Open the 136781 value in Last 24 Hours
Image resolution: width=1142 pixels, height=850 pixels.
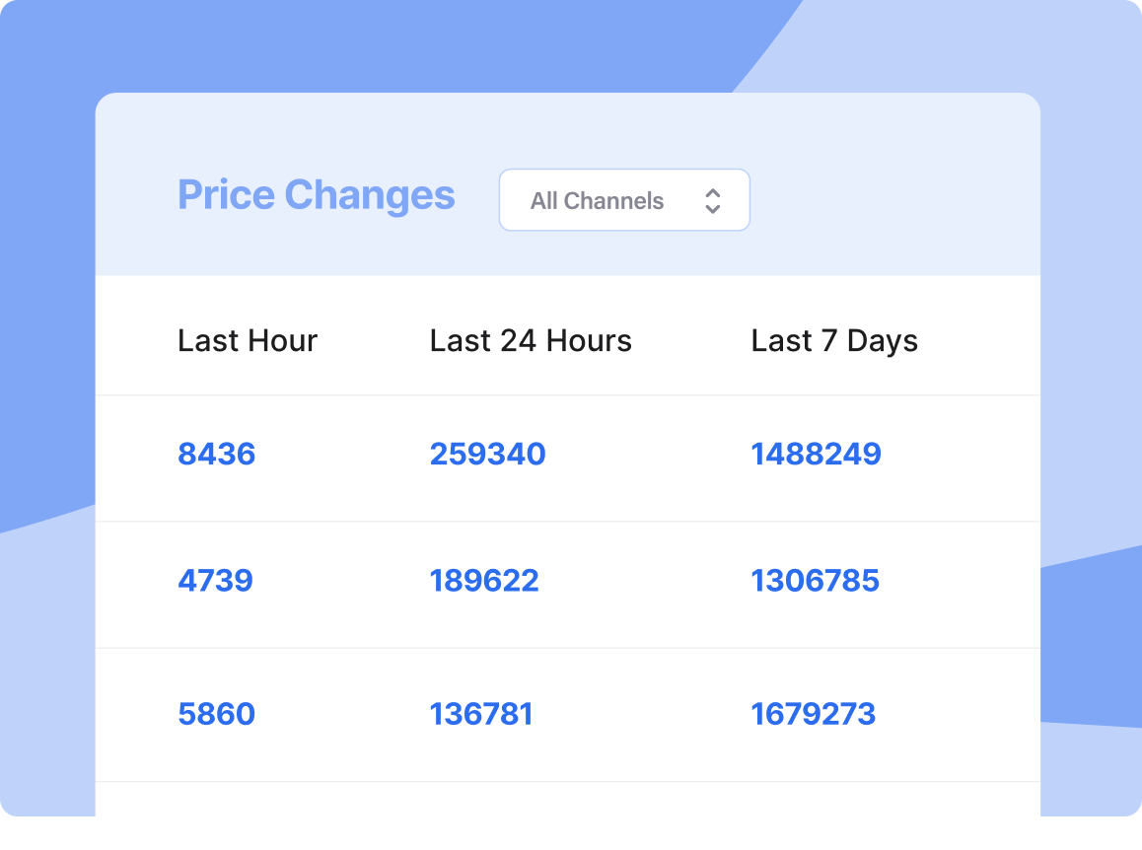click(x=481, y=714)
